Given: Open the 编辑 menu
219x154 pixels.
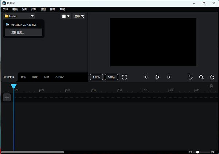Looking at the screenshot, I should [15, 9].
